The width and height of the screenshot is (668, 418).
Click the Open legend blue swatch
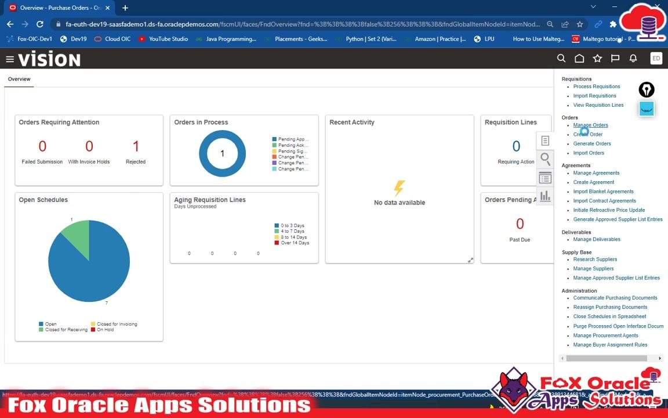coord(41,324)
